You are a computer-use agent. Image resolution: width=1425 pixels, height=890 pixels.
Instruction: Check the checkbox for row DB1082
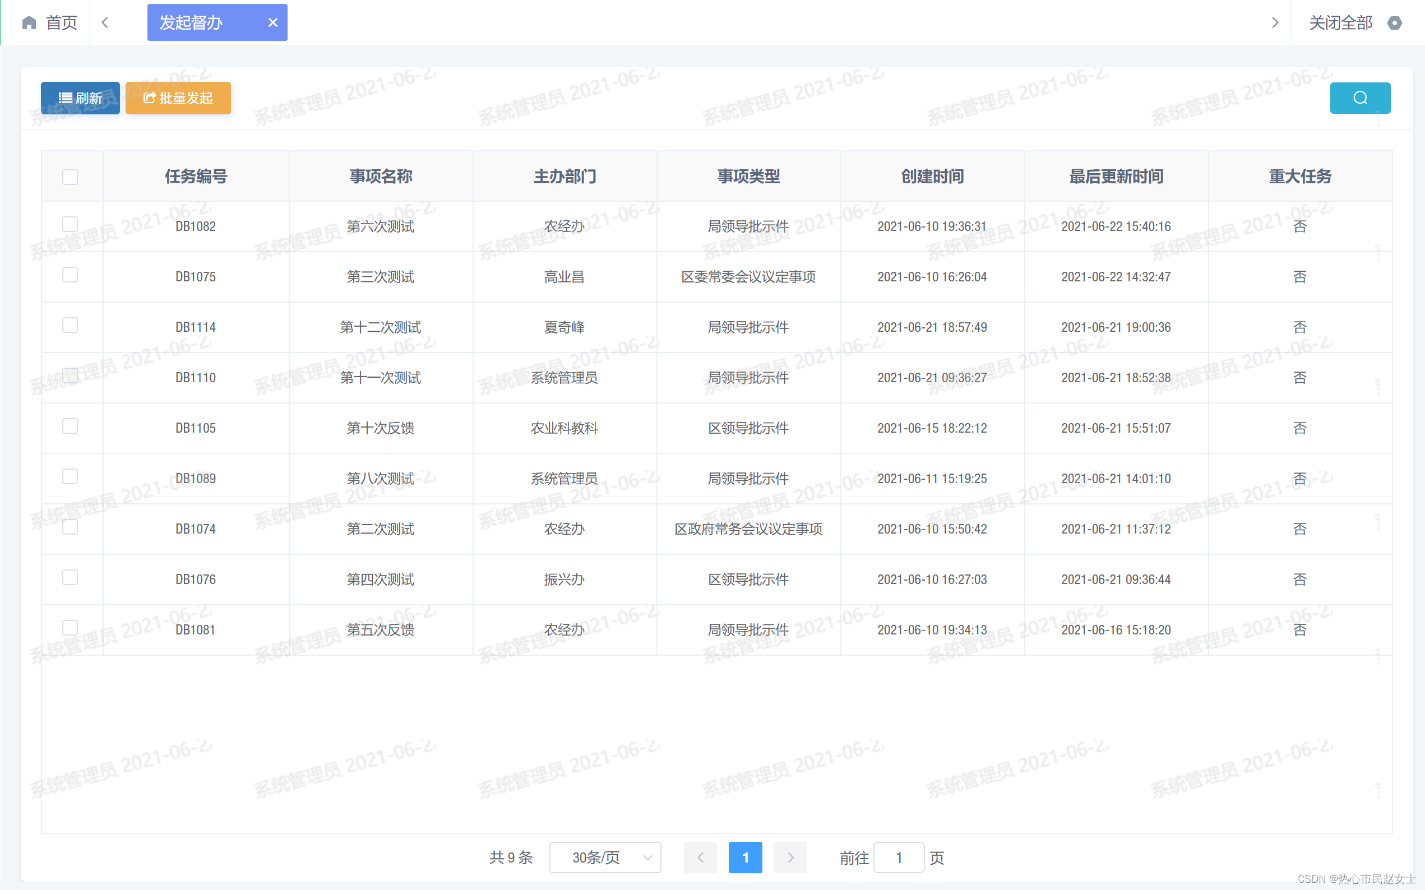[70, 224]
